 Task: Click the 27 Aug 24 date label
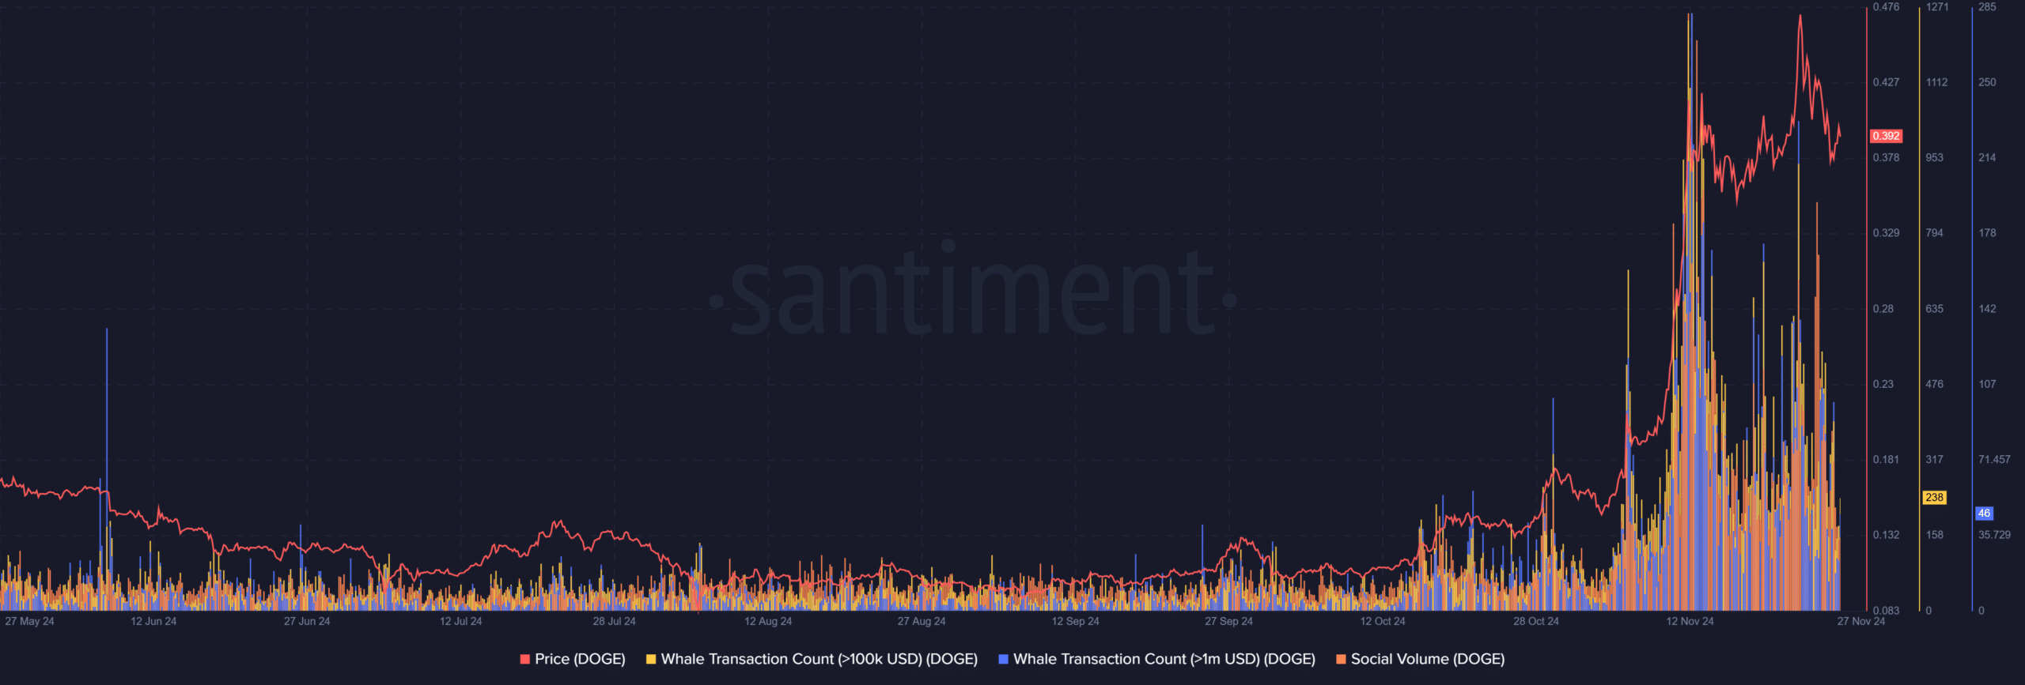pyautogui.click(x=921, y=621)
